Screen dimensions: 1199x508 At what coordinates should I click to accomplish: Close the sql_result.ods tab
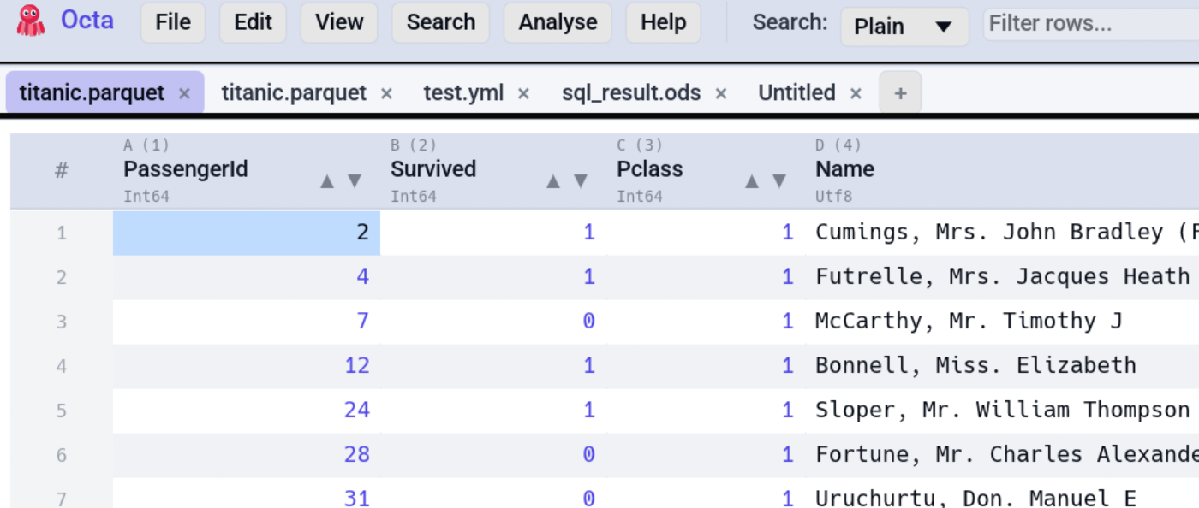pyautogui.click(x=721, y=93)
